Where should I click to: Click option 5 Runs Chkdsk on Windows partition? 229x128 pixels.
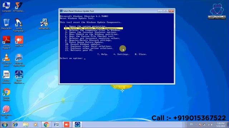92,34
